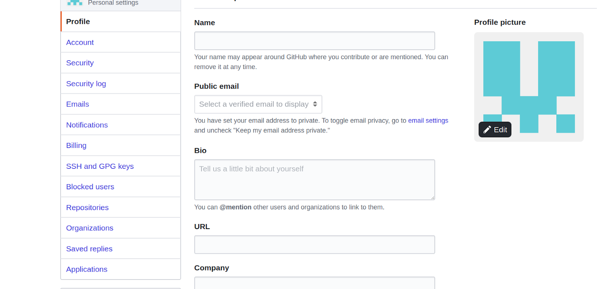Select Organizations in the sidebar
606x289 pixels.
120,228
